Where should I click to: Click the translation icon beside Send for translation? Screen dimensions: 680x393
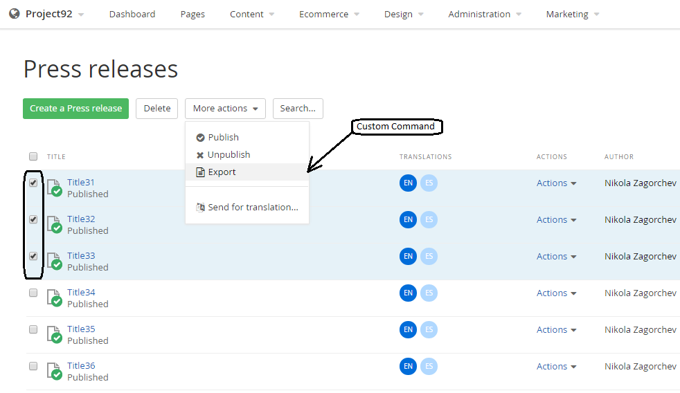pyautogui.click(x=200, y=208)
